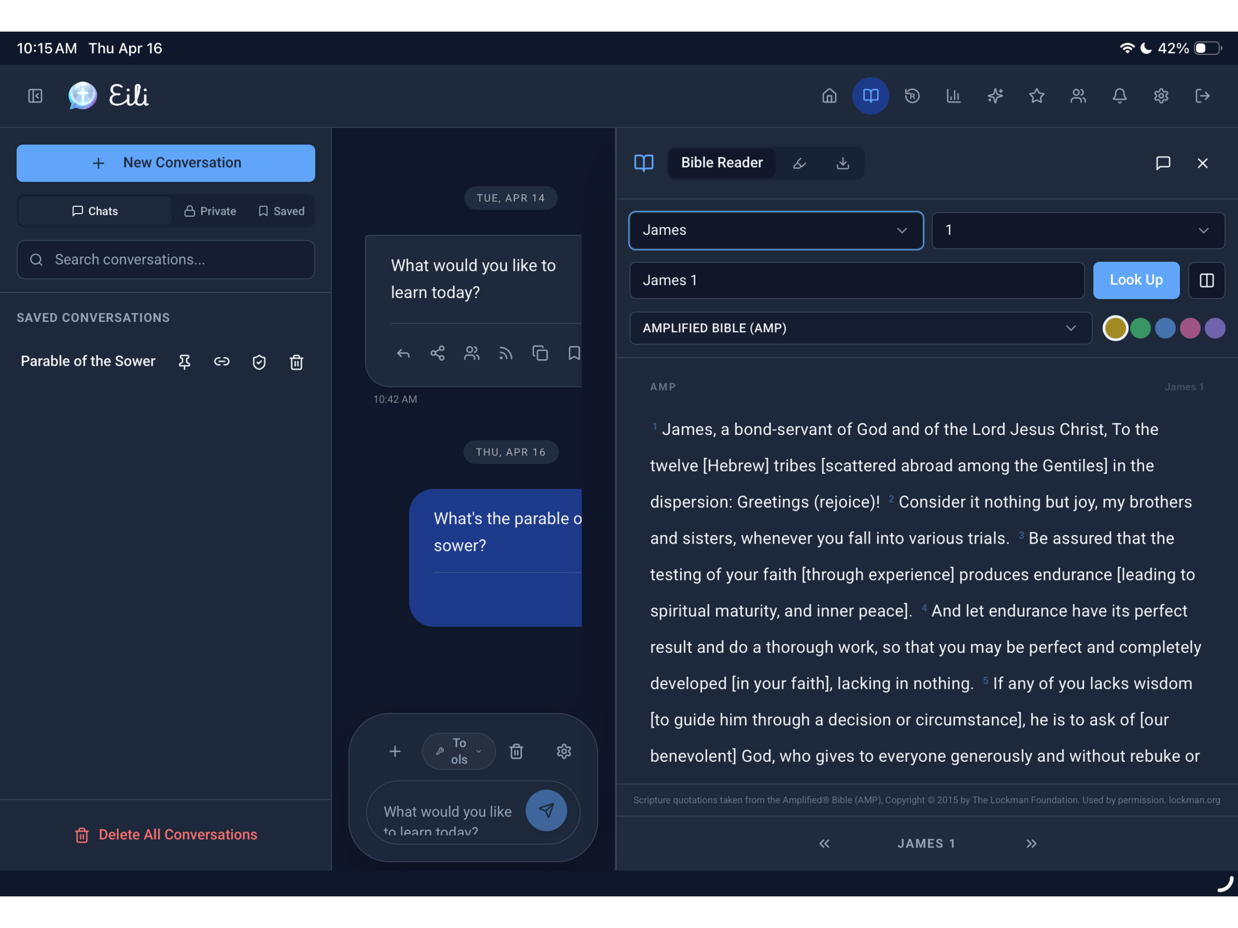Close the Bible Reader panel
The height and width of the screenshot is (928, 1238).
pyautogui.click(x=1202, y=163)
